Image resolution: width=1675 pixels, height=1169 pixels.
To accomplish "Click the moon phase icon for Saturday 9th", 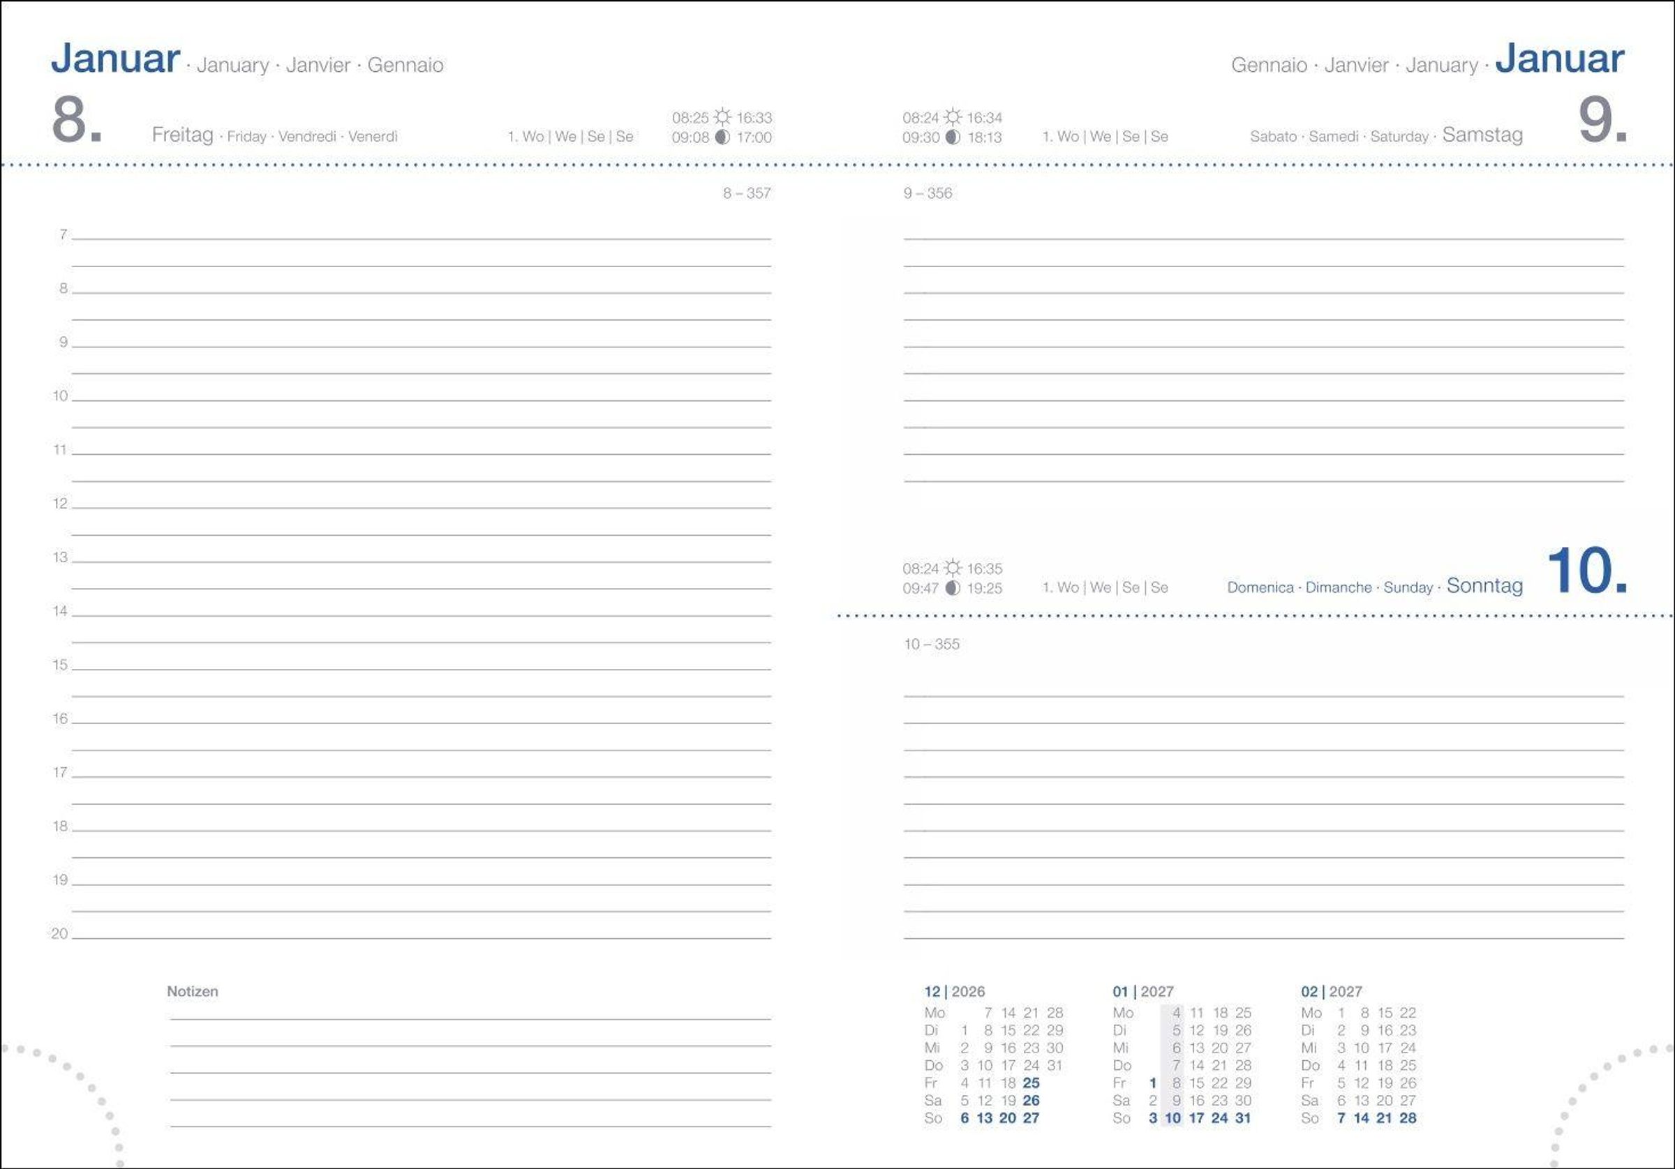I will pyautogui.click(x=953, y=137).
